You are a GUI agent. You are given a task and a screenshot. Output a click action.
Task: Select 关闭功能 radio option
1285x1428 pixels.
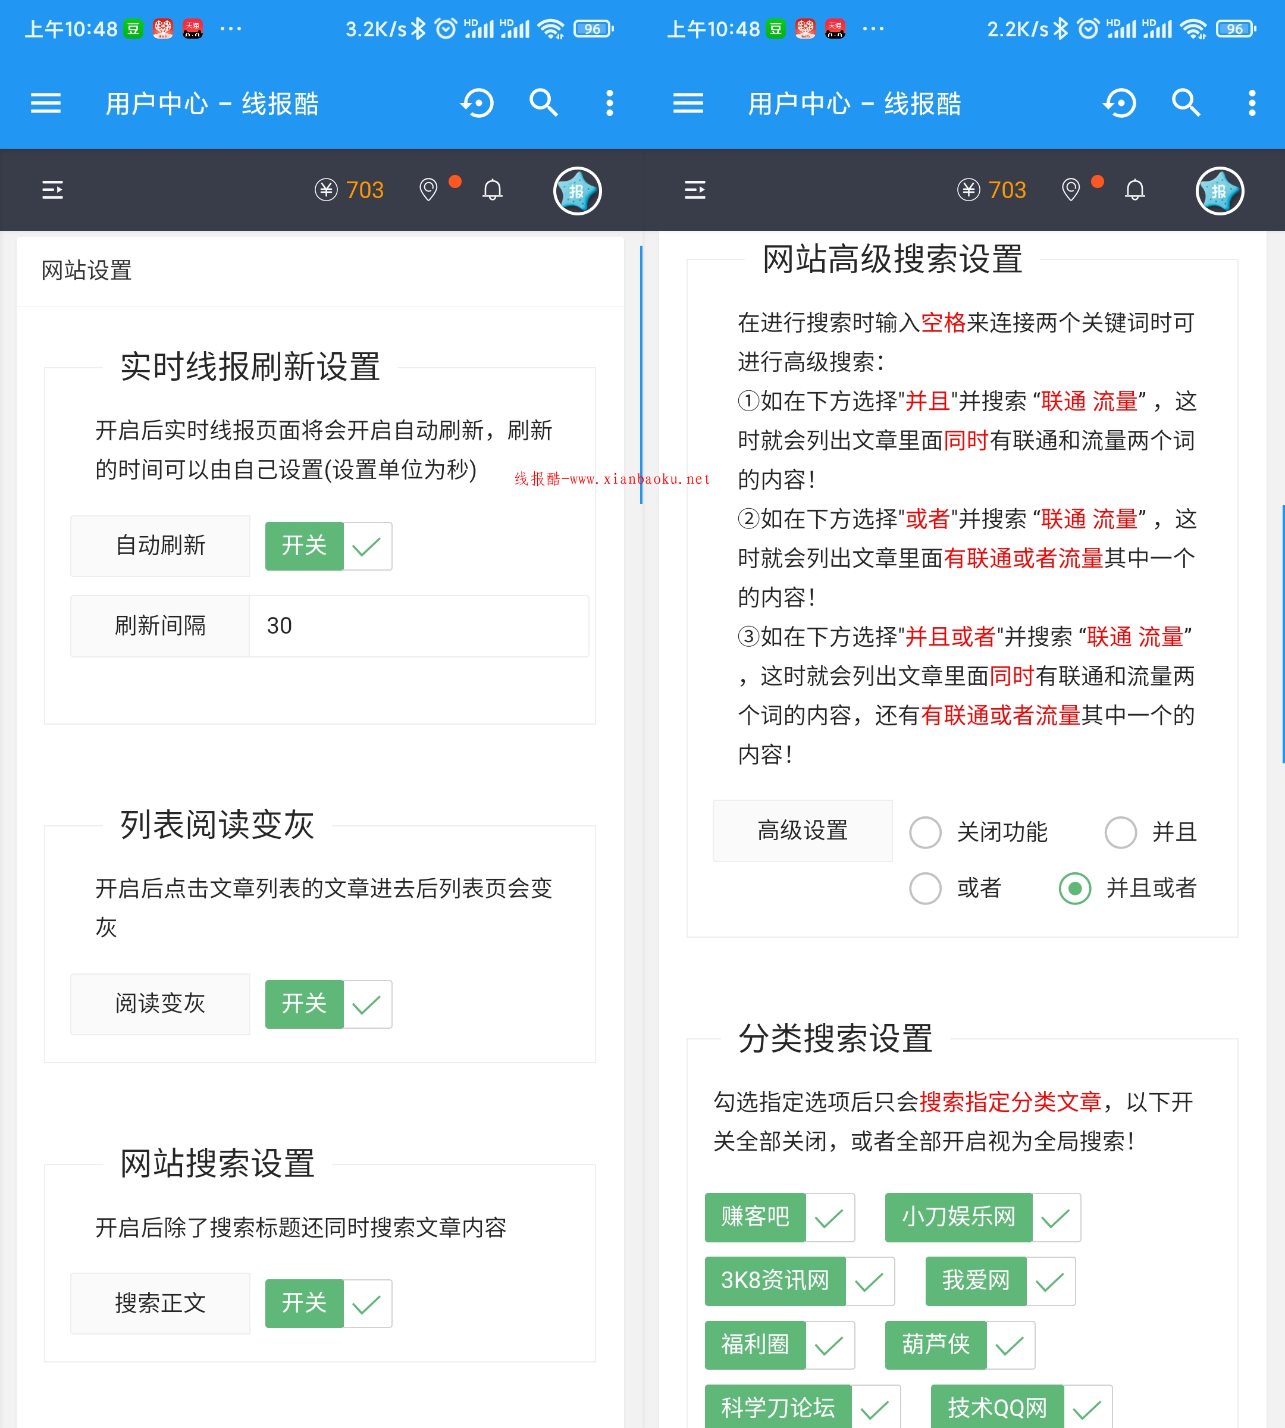point(978,832)
